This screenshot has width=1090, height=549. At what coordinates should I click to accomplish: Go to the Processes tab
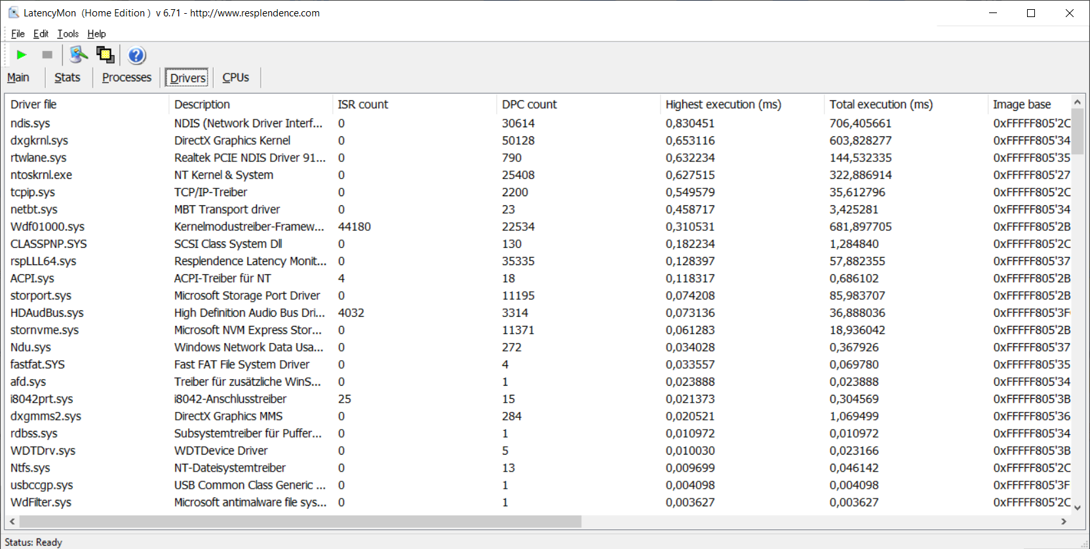click(x=127, y=77)
